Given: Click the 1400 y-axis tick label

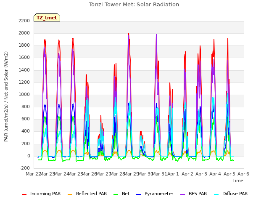Looking at the screenshot, I should click(x=24, y=70).
